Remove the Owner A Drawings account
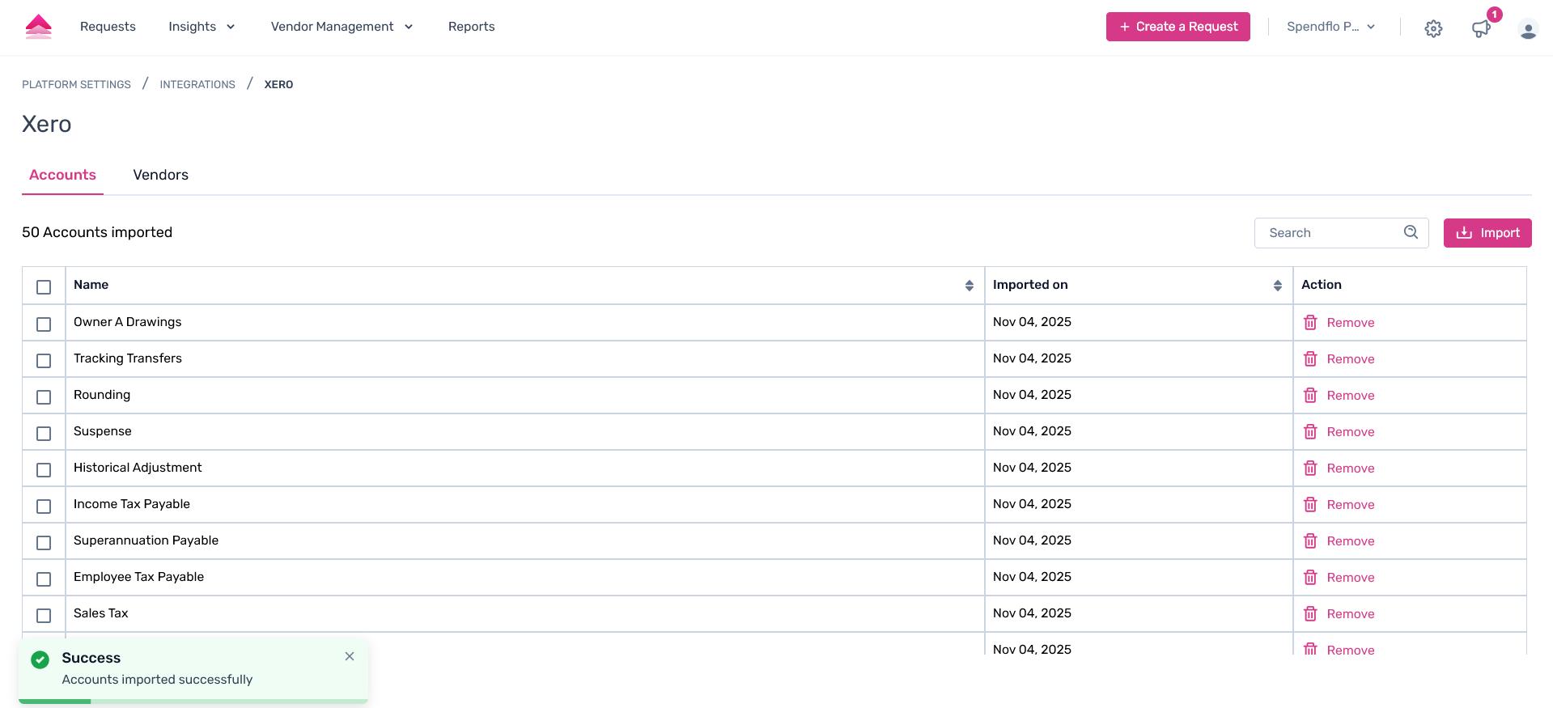 point(1350,323)
